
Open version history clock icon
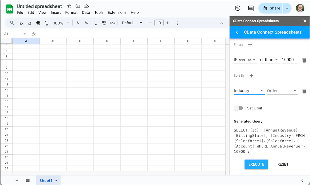238,8
